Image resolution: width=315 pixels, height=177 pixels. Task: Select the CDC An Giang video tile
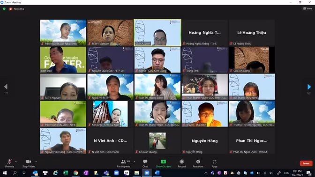click(x=252, y=59)
